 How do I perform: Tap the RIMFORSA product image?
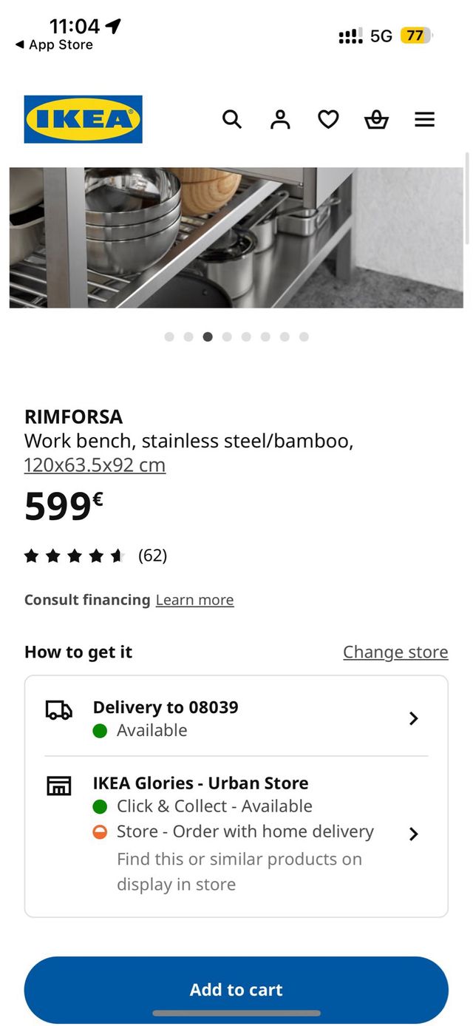(x=236, y=235)
